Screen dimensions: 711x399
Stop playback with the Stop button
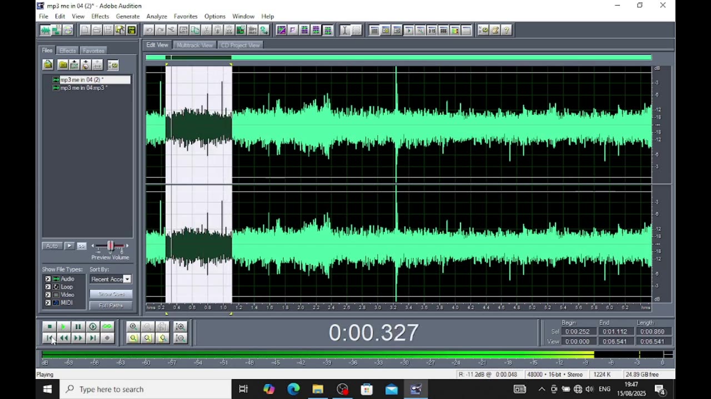[x=49, y=327]
